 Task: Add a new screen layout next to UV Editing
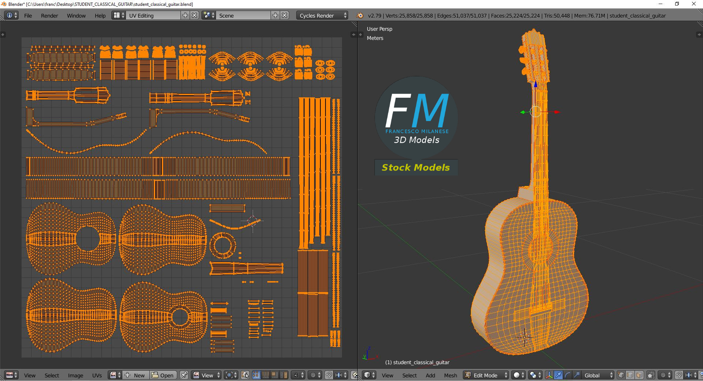click(x=185, y=15)
